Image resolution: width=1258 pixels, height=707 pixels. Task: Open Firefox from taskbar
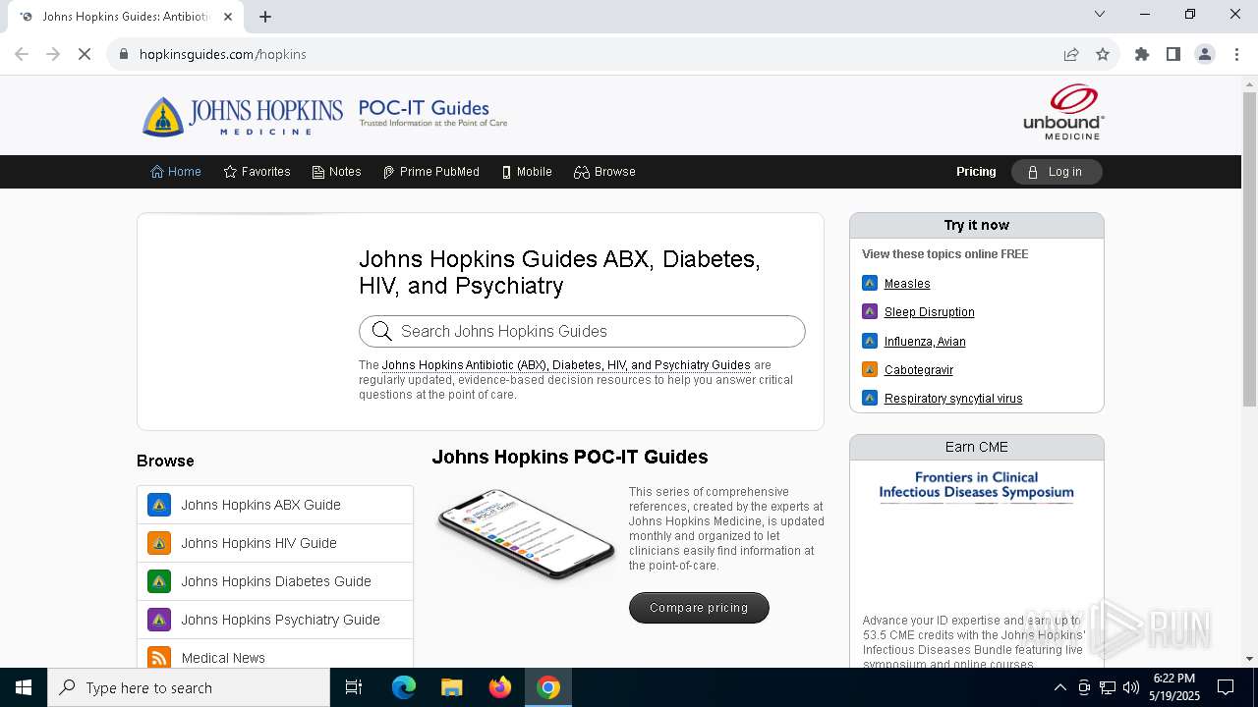tap(500, 687)
